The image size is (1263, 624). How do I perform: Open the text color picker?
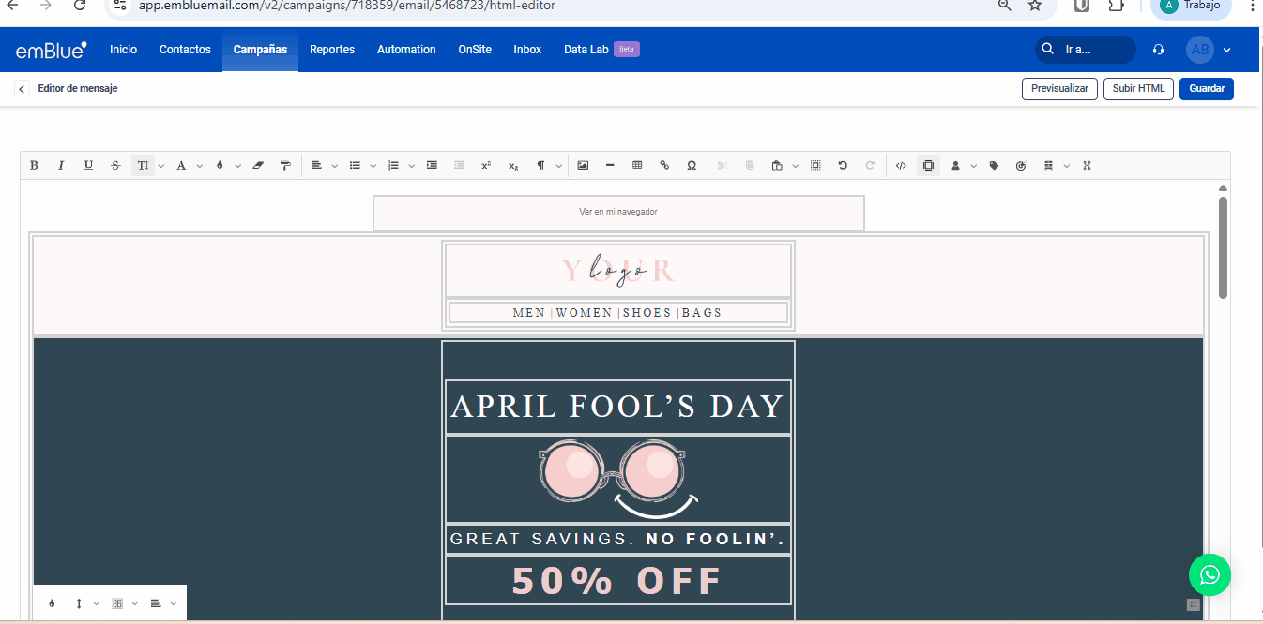(182, 166)
